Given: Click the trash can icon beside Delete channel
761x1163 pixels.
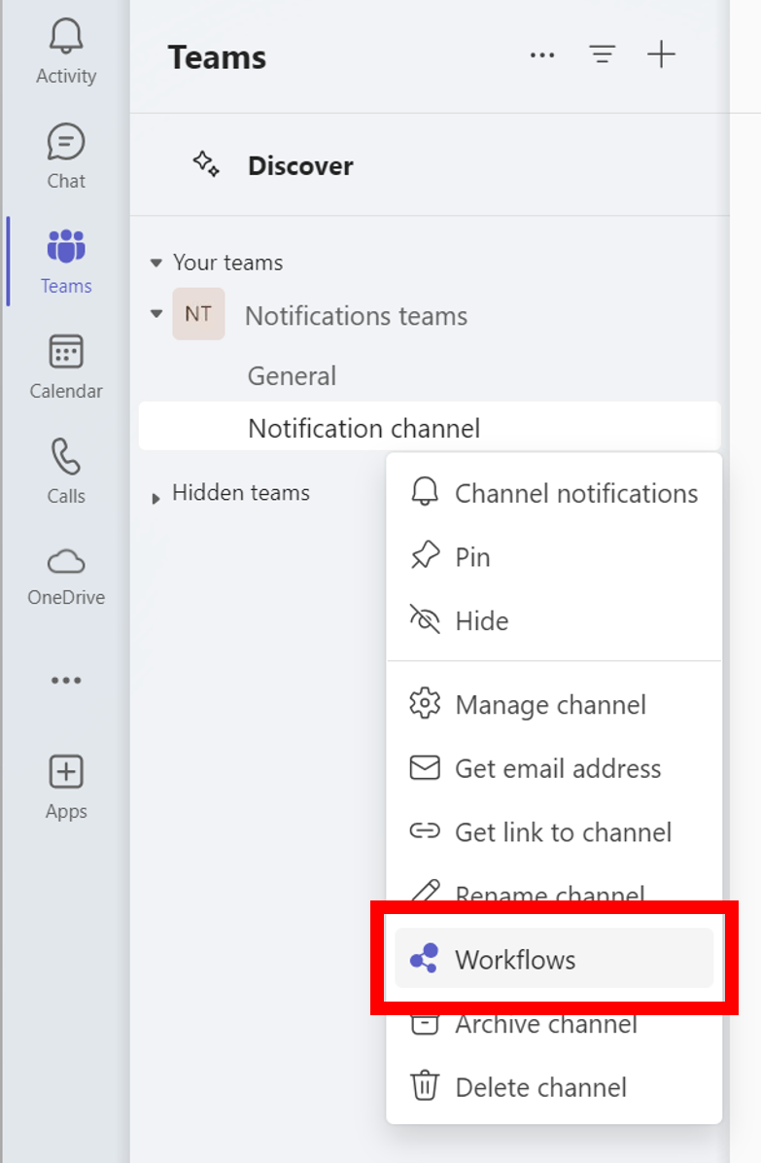Looking at the screenshot, I should pyautogui.click(x=425, y=1085).
